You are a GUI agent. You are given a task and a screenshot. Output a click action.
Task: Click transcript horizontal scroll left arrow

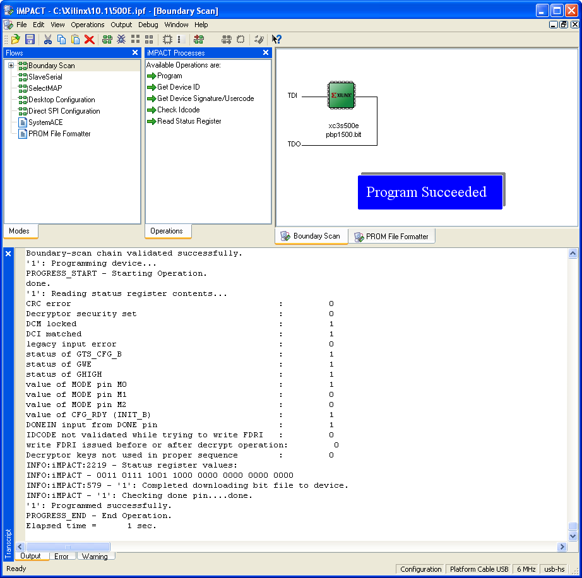pos(20,547)
